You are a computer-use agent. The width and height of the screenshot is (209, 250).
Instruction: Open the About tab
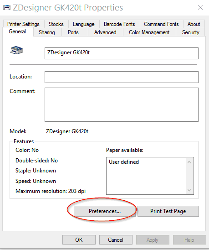coord(194,24)
